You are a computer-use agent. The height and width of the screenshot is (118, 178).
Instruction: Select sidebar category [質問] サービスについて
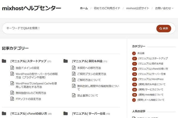tap(151, 90)
